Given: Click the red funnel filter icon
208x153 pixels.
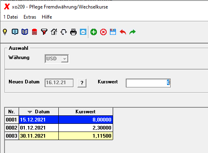Looking at the screenshot, I should click(x=44, y=32).
